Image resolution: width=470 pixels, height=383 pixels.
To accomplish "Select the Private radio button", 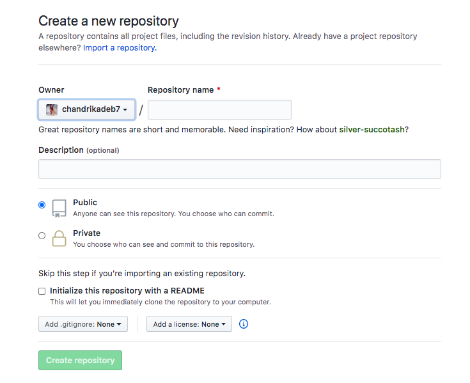I will 42,236.
